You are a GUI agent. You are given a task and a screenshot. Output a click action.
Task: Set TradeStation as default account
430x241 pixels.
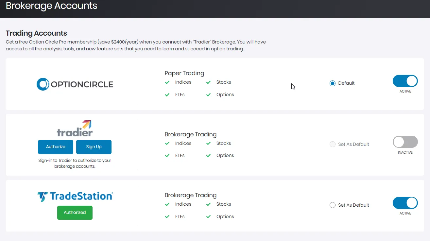(x=333, y=205)
